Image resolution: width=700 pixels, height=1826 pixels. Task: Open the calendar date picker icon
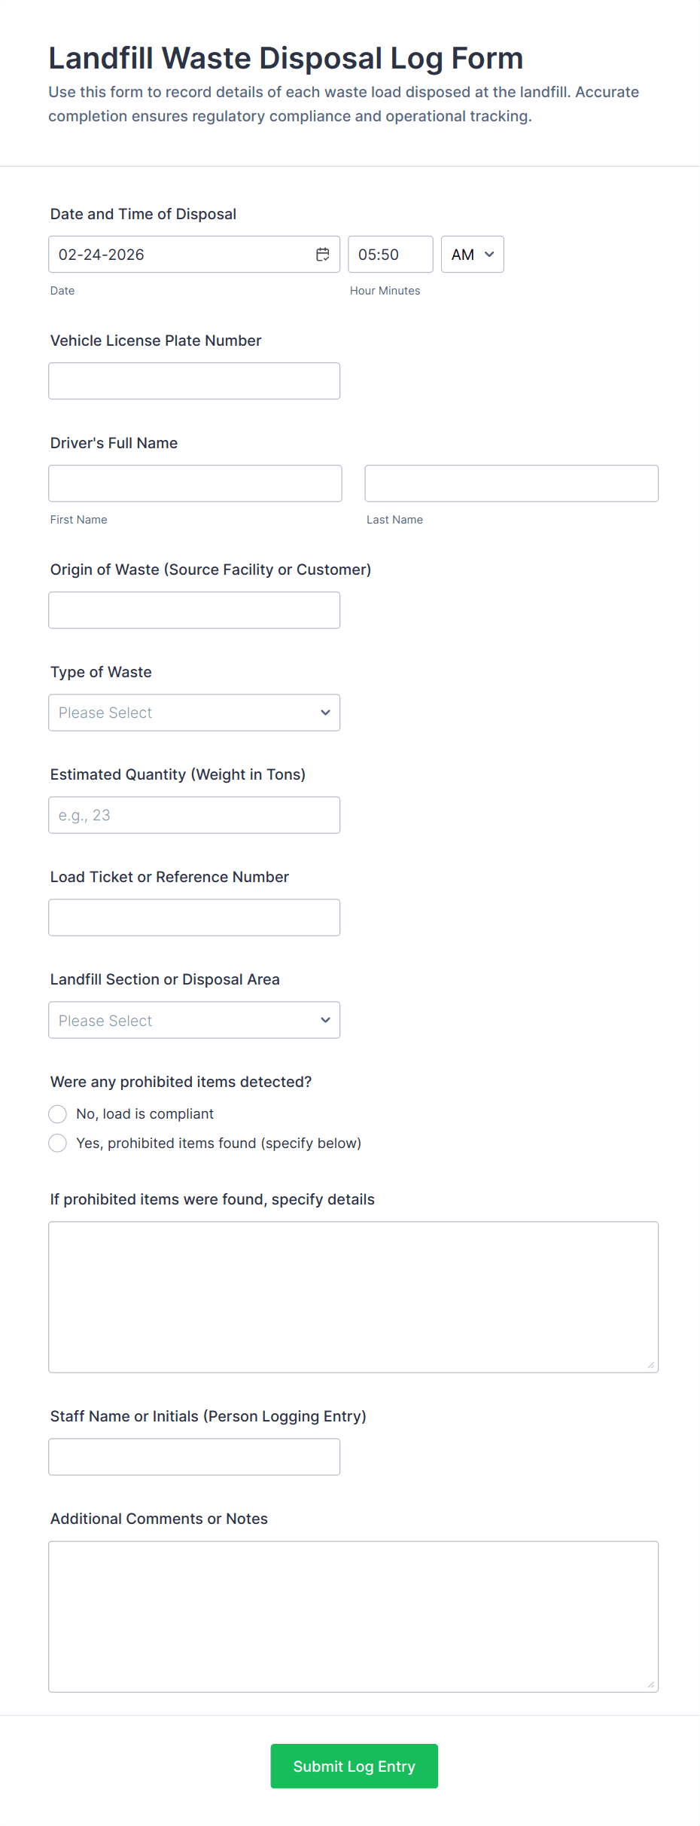(x=323, y=255)
